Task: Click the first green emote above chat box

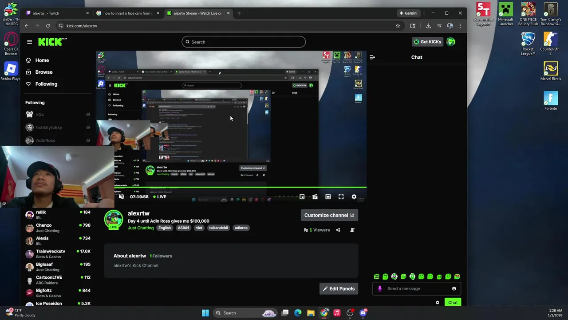Action: click(x=377, y=276)
